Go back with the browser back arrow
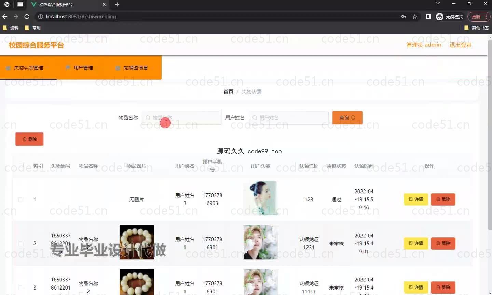 5,16
